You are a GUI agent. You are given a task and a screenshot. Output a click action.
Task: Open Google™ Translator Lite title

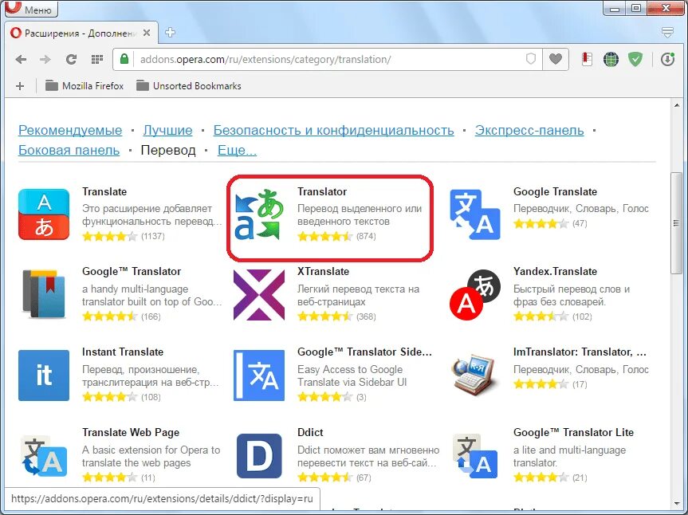[573, 433]
